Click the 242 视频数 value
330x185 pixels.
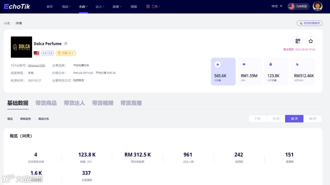(x=239, y=155)
